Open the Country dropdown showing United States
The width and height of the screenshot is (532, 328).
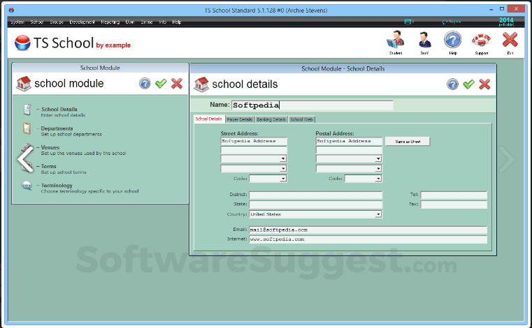pos(378,214)
